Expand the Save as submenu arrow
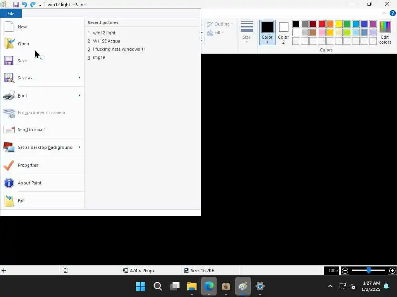 tap(79, 78)
